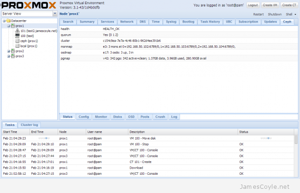Open the Ceph OSD sub-tab
Viewport: 300px width, 193px height.
131,117
